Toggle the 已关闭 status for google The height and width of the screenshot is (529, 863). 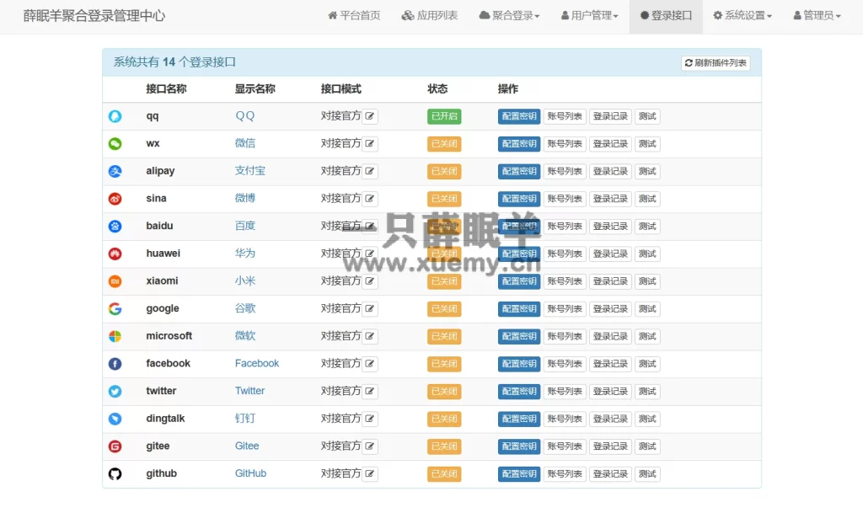444,308
